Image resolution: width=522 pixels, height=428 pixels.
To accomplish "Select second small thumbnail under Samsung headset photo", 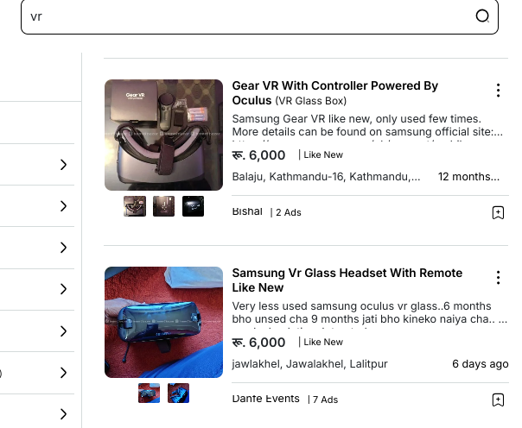I will (178, 393).
